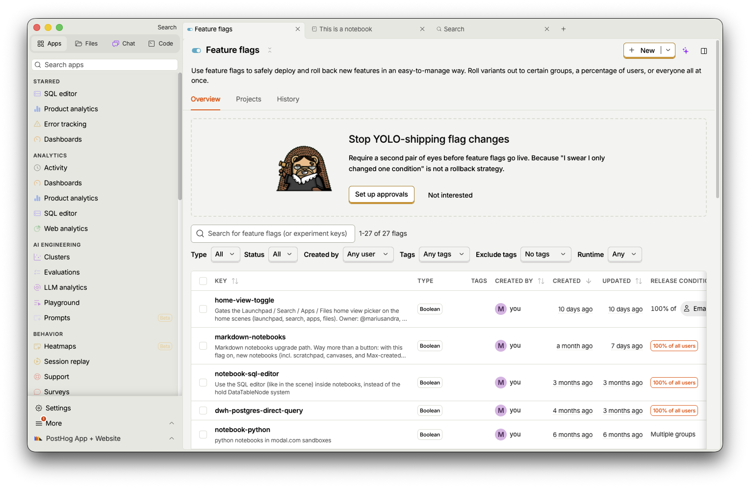Viewport: 750px width, 488px height.
Task: Close the 'This is a notebook' tab
Action: [422, 29]
